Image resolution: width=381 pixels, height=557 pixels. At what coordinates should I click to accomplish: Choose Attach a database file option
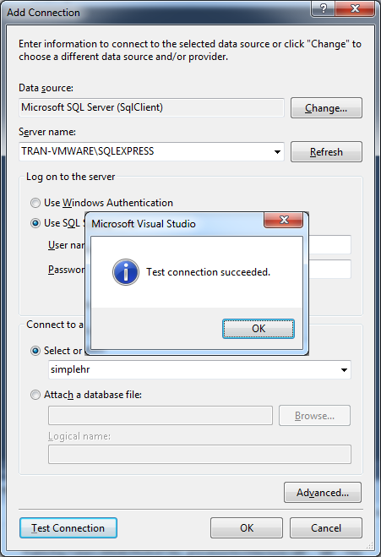click(35, 395)
